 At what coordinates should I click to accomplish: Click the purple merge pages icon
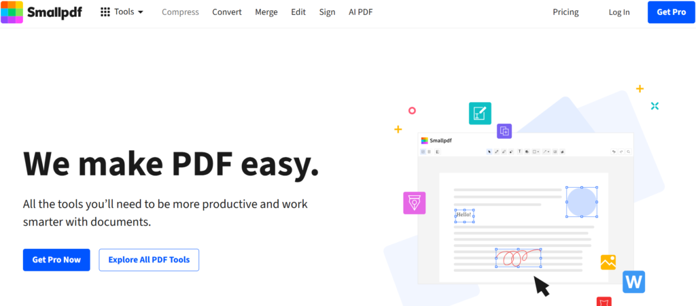coord(504,131)
